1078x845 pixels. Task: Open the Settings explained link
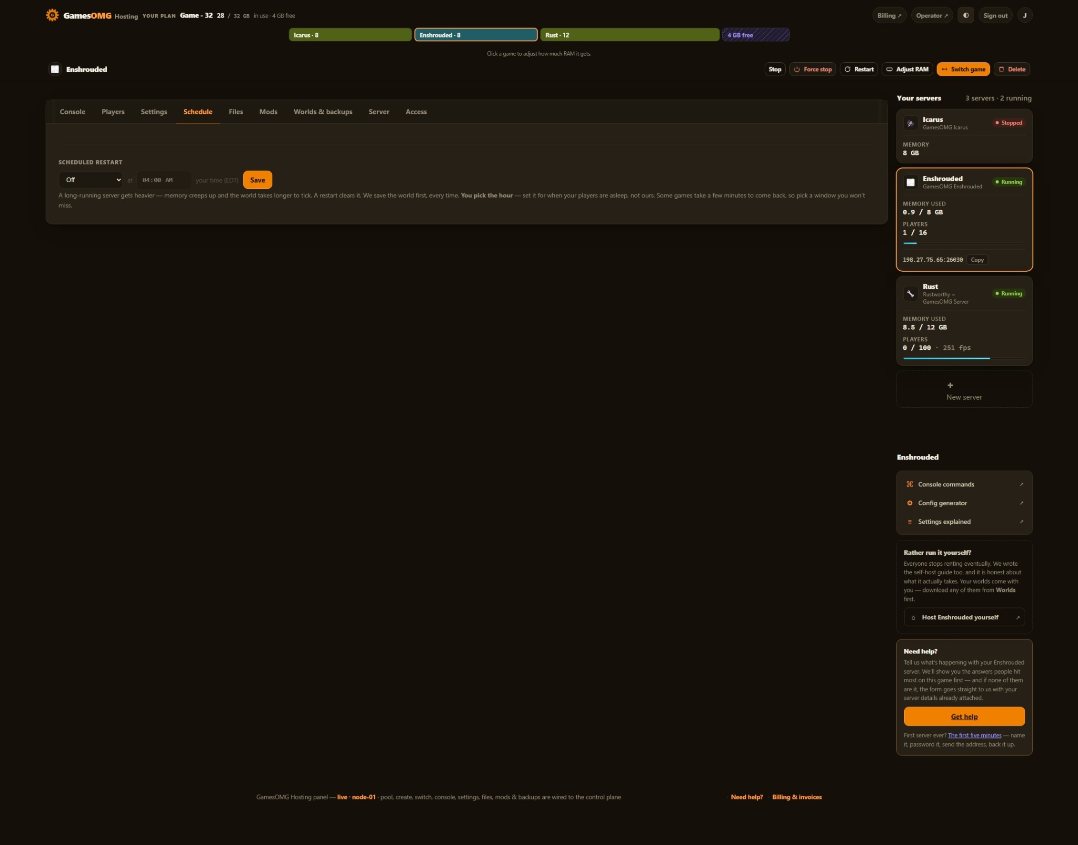pyautogui.click(x=964, y=522)
